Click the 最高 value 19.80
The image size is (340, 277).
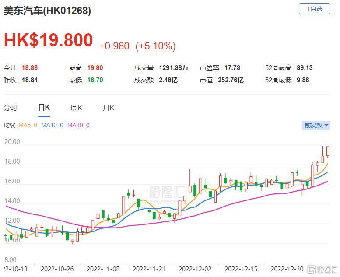point(95,68)
